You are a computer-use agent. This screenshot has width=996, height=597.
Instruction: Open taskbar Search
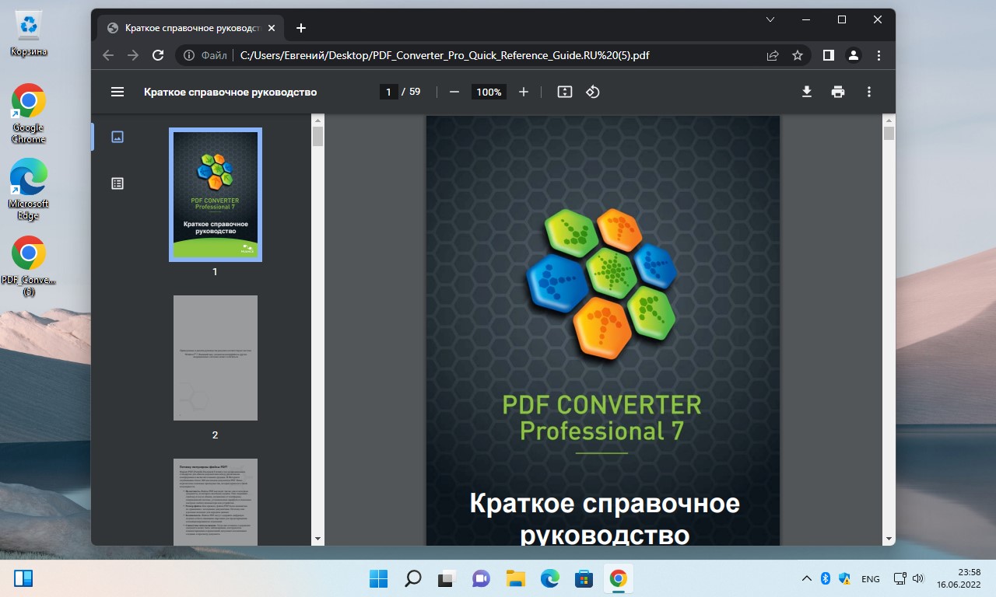coord(413,578)
